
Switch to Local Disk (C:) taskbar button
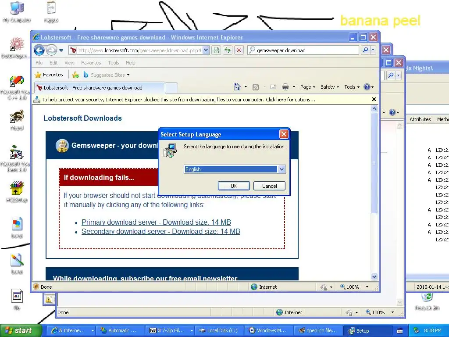point(219,330)
